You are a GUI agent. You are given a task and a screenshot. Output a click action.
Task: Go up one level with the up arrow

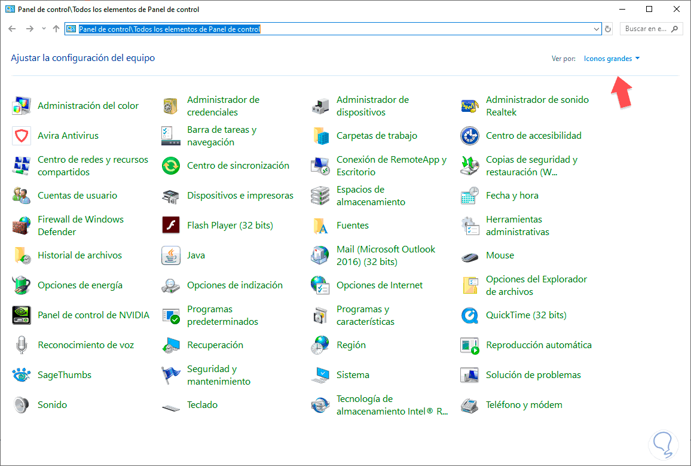click(x=56, y=29)
